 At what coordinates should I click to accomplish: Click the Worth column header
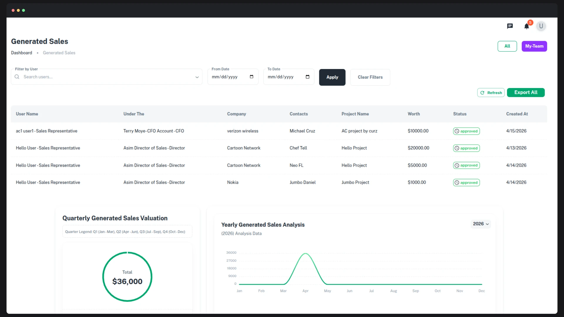pyautogui.click(x=414, y=114)
